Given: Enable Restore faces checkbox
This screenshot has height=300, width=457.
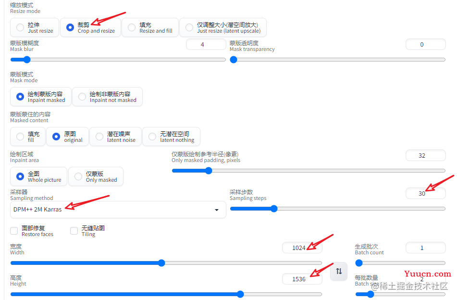Looking at the screenshot, I should (x=14, y=231).
